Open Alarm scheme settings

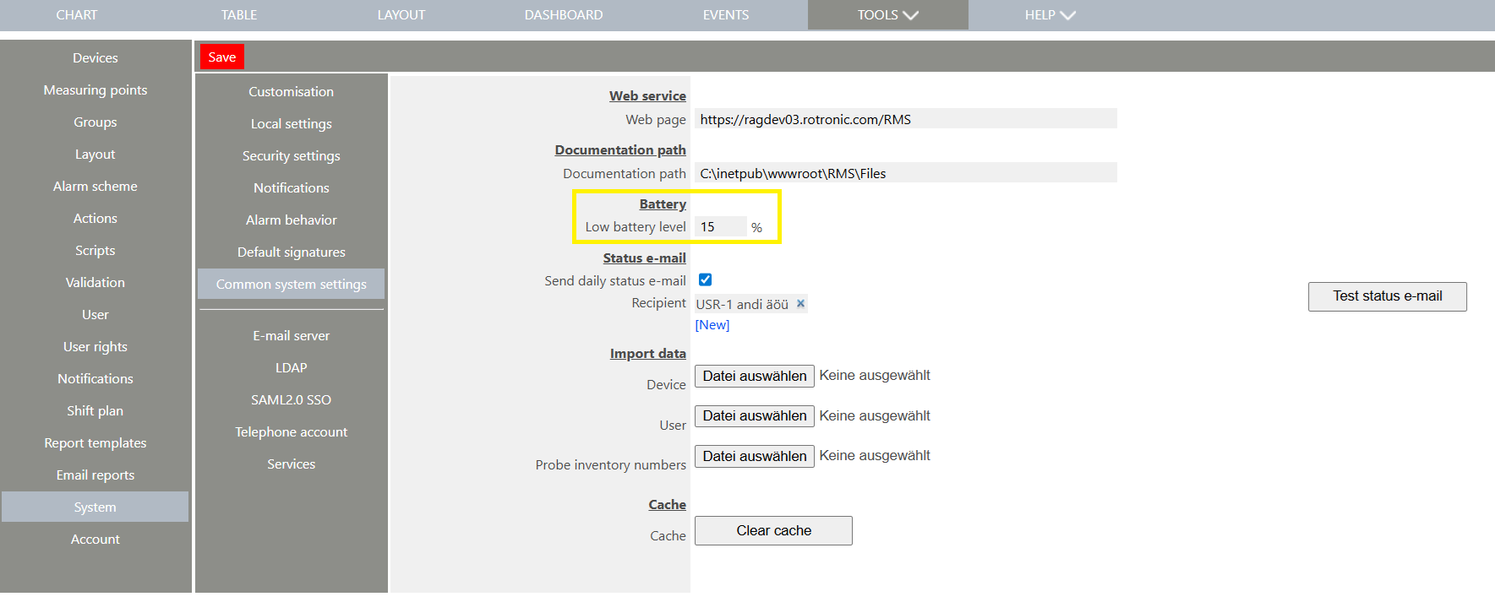(x=95, y=186)
